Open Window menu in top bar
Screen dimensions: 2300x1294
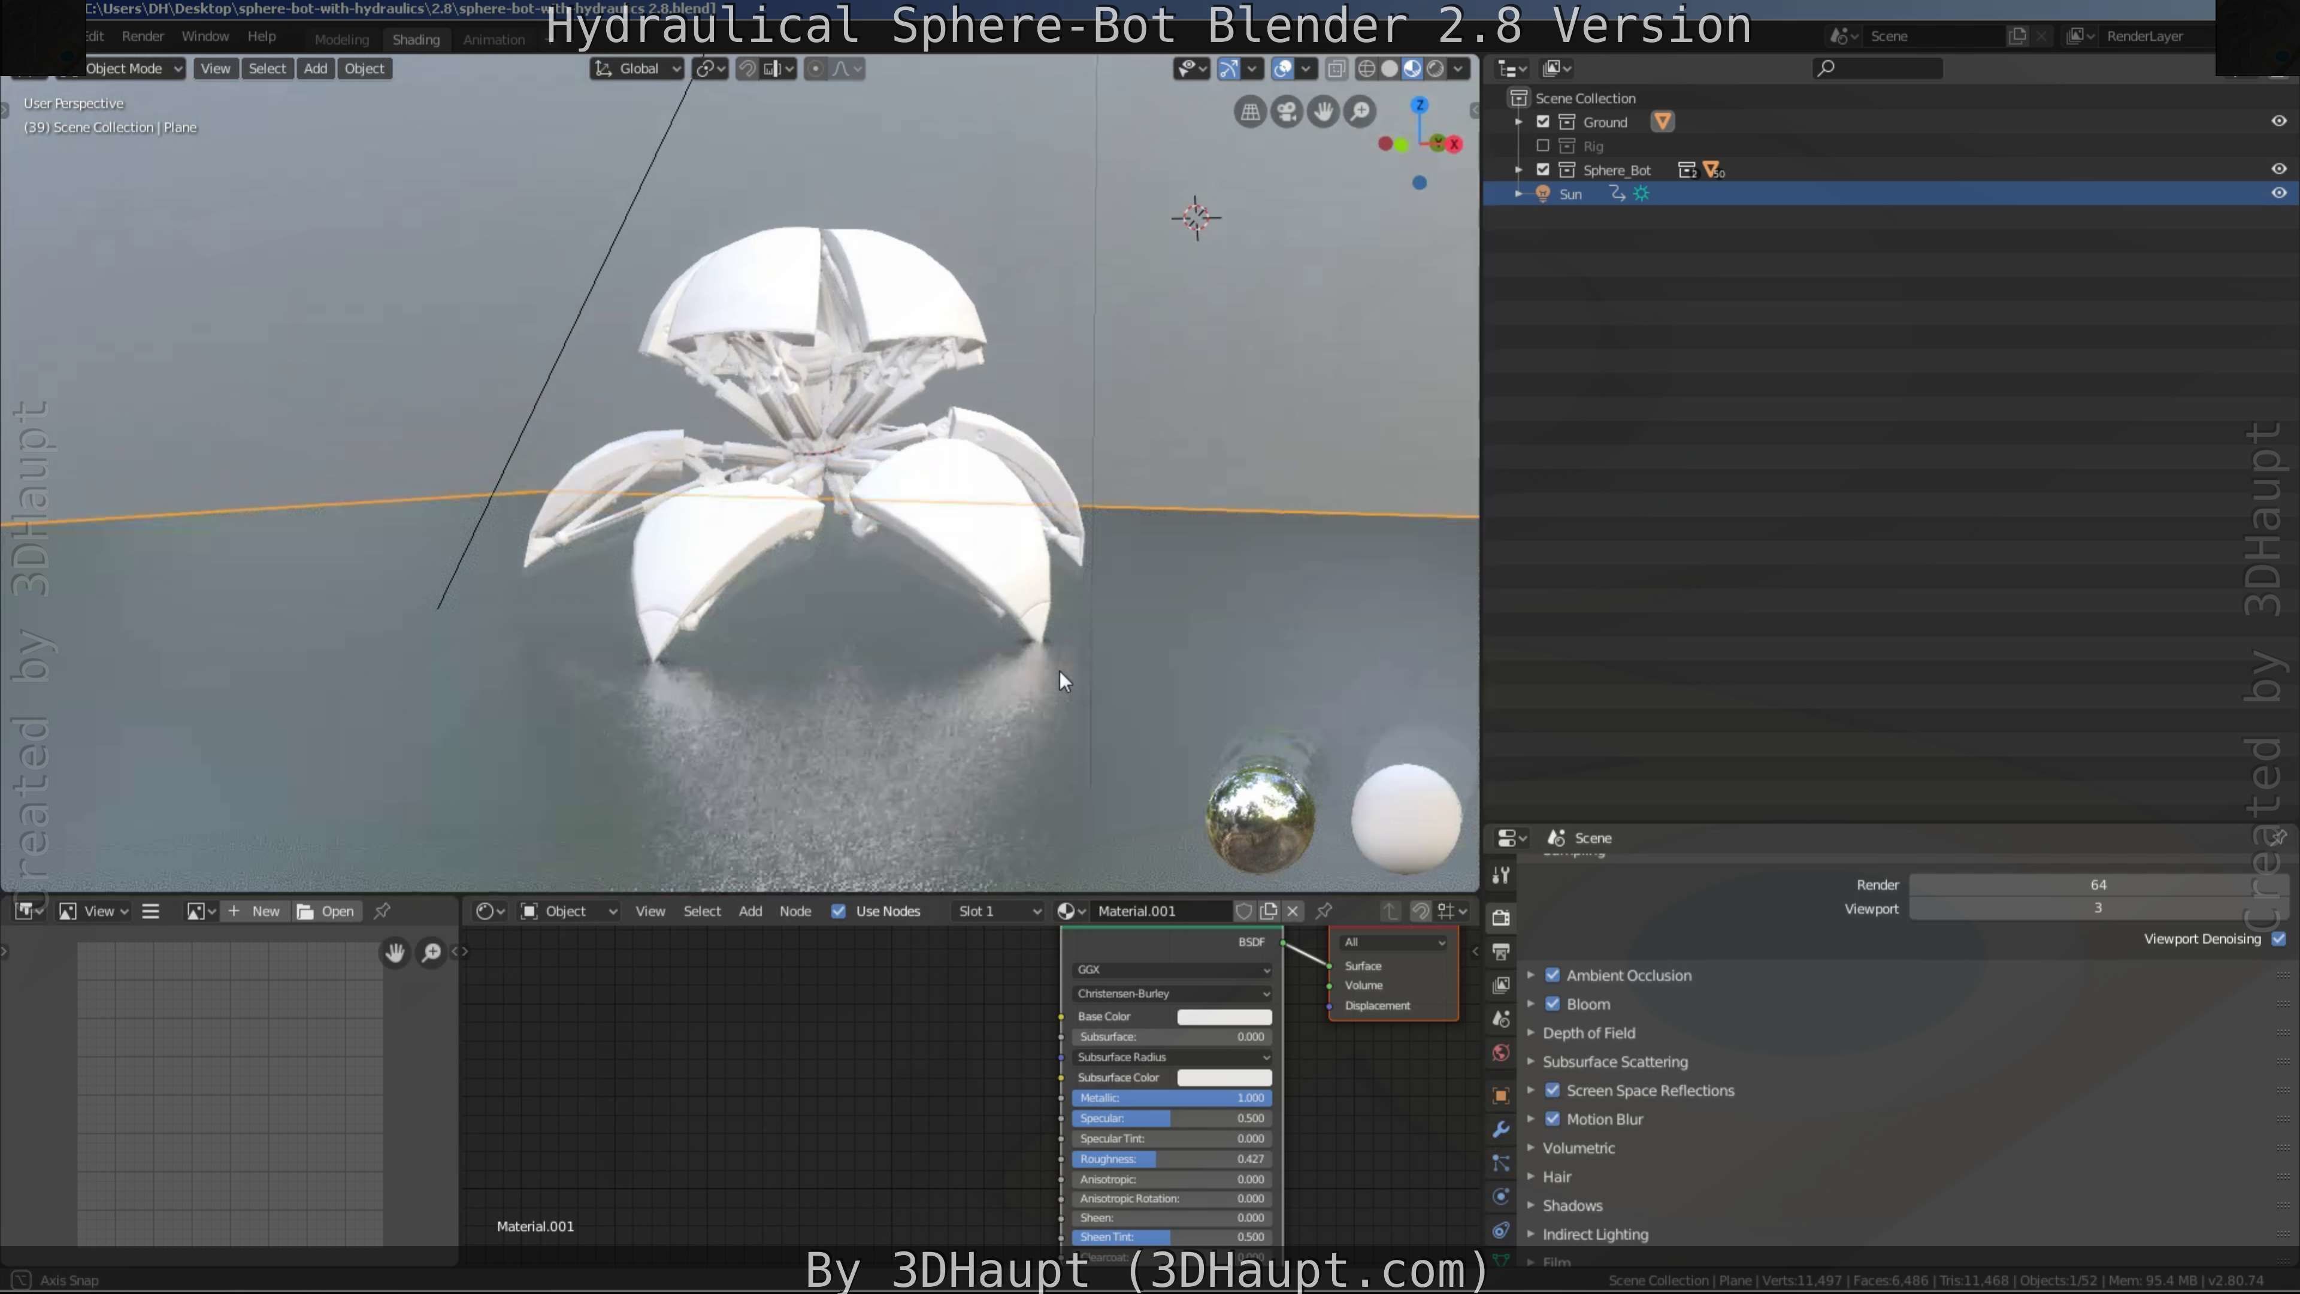(x=205, y=37)
